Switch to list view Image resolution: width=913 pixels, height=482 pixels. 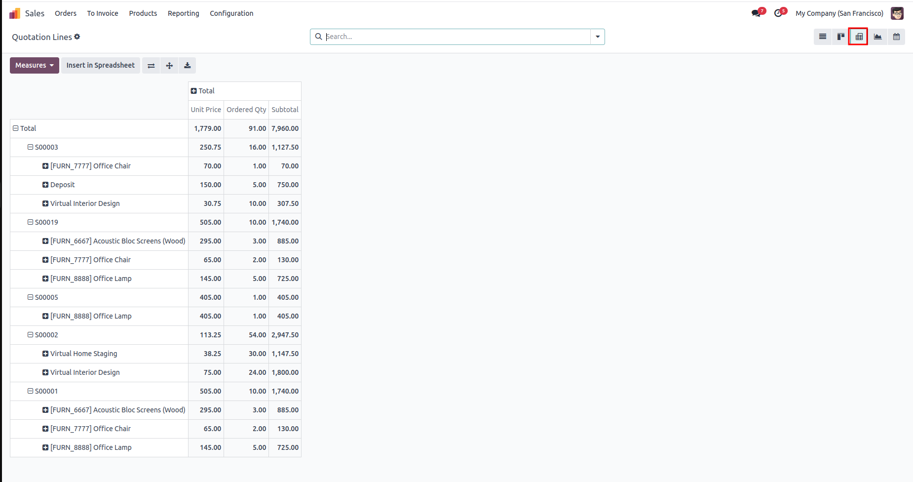pyautogui.click(x=822, y=37)
